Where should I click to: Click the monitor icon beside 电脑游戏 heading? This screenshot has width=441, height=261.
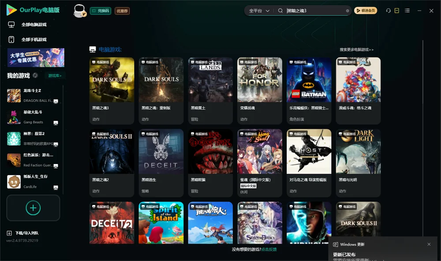(x=93, y=49)
